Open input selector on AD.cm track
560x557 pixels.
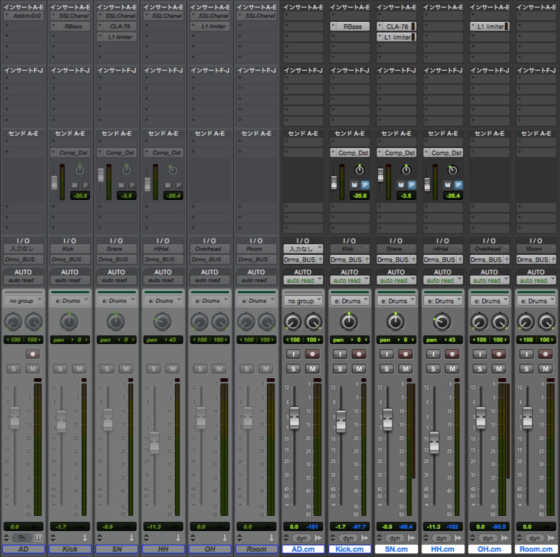(x=303, y=248)
